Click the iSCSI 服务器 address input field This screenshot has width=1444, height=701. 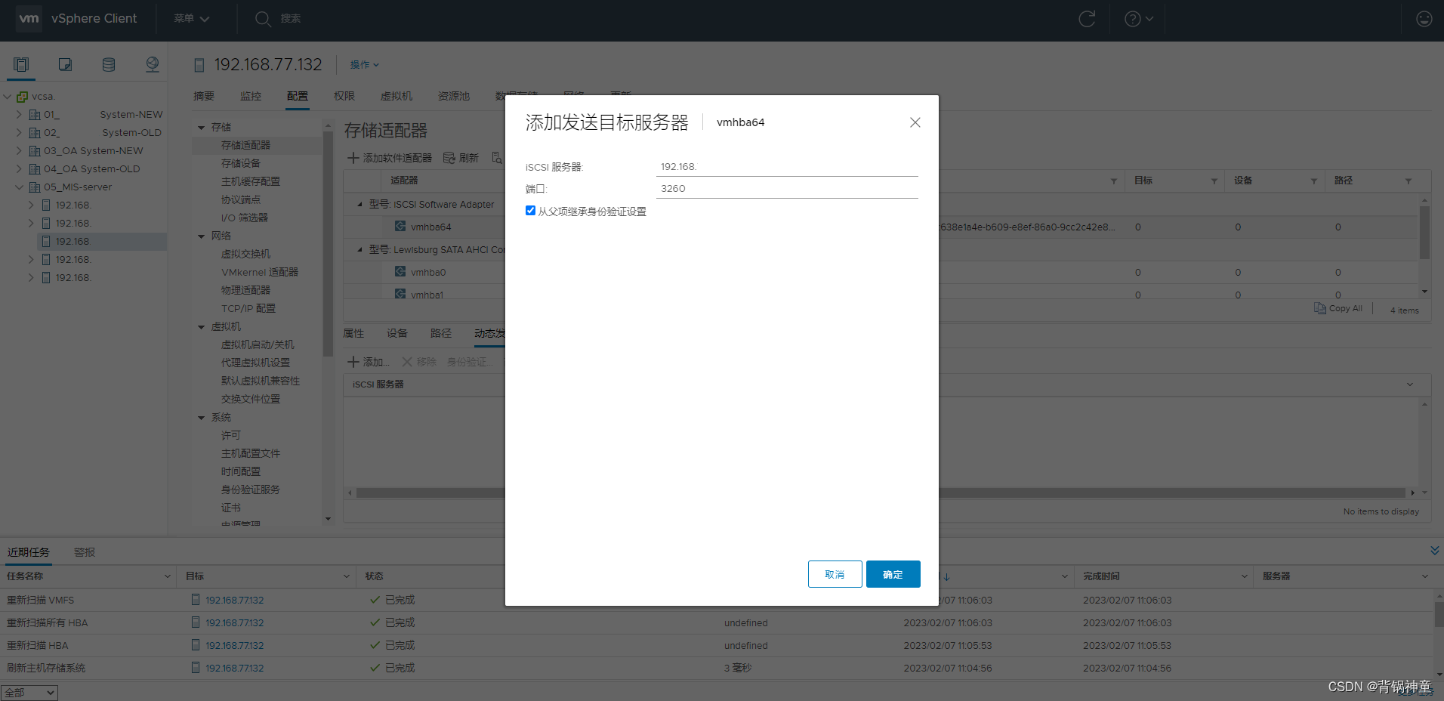[x=787, y=166]
